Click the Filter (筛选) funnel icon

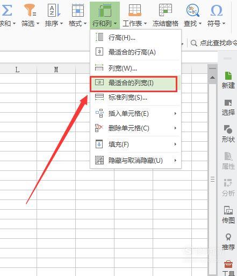coord(30,10)
